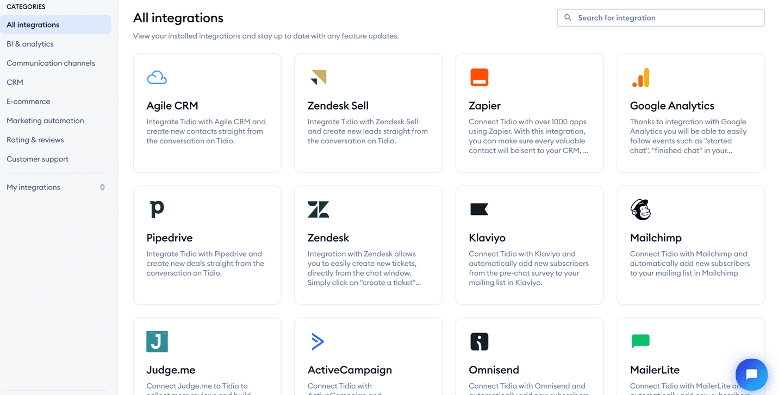Click the search magnifier icon

568,17
